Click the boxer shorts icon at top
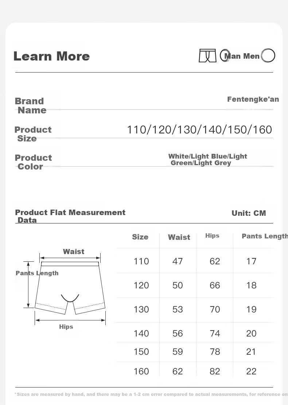288x405 pixels. click(207, 55)
